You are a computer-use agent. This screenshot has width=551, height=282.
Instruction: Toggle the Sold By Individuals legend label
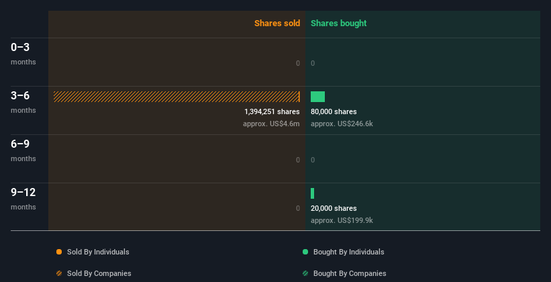pos(98,252)
